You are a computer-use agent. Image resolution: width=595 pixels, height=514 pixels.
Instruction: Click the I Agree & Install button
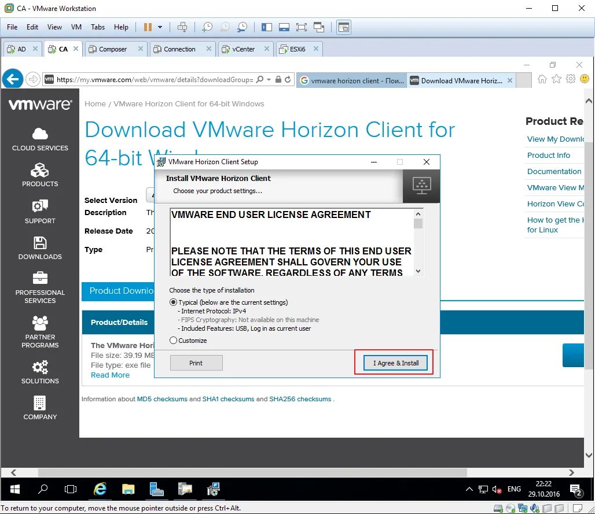[x=395, y=363]
